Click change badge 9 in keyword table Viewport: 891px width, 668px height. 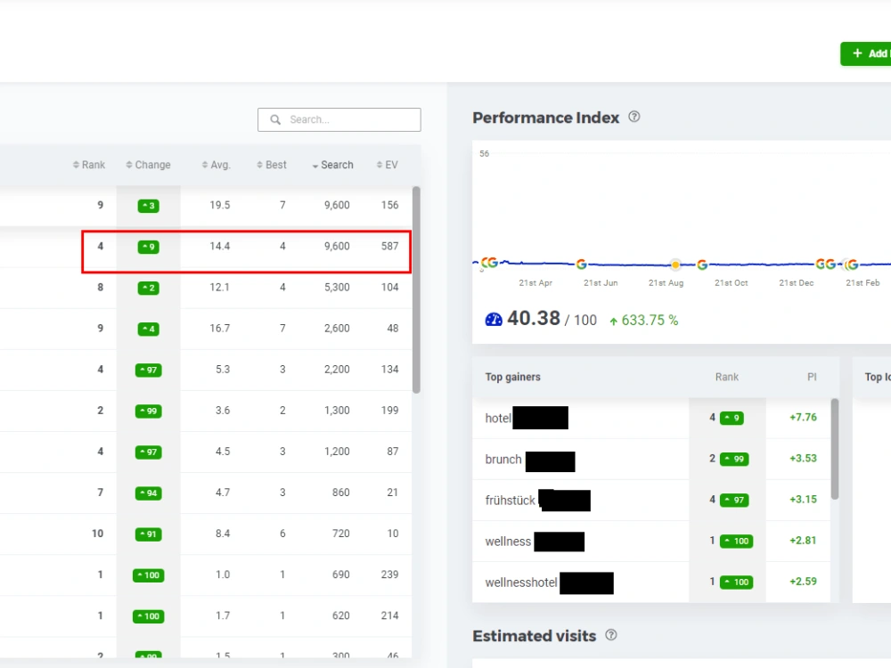pyautogui.click(x=148, y=247)
